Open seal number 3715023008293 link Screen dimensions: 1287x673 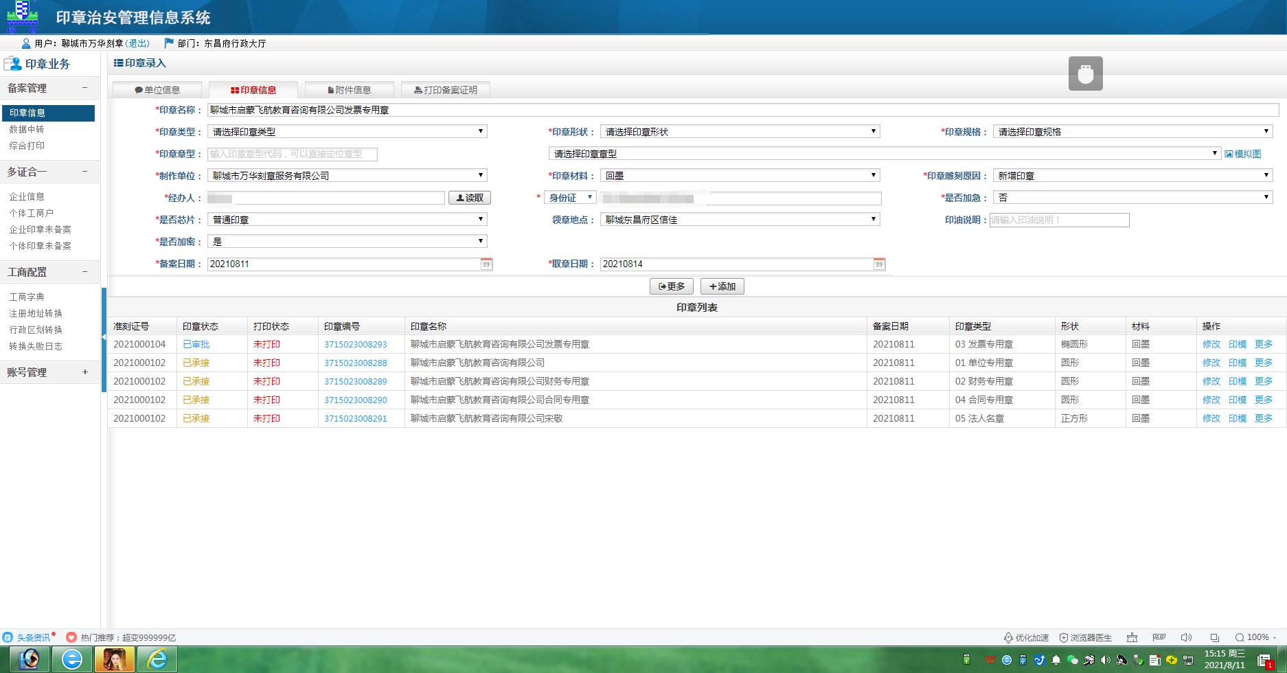(355, 345)
